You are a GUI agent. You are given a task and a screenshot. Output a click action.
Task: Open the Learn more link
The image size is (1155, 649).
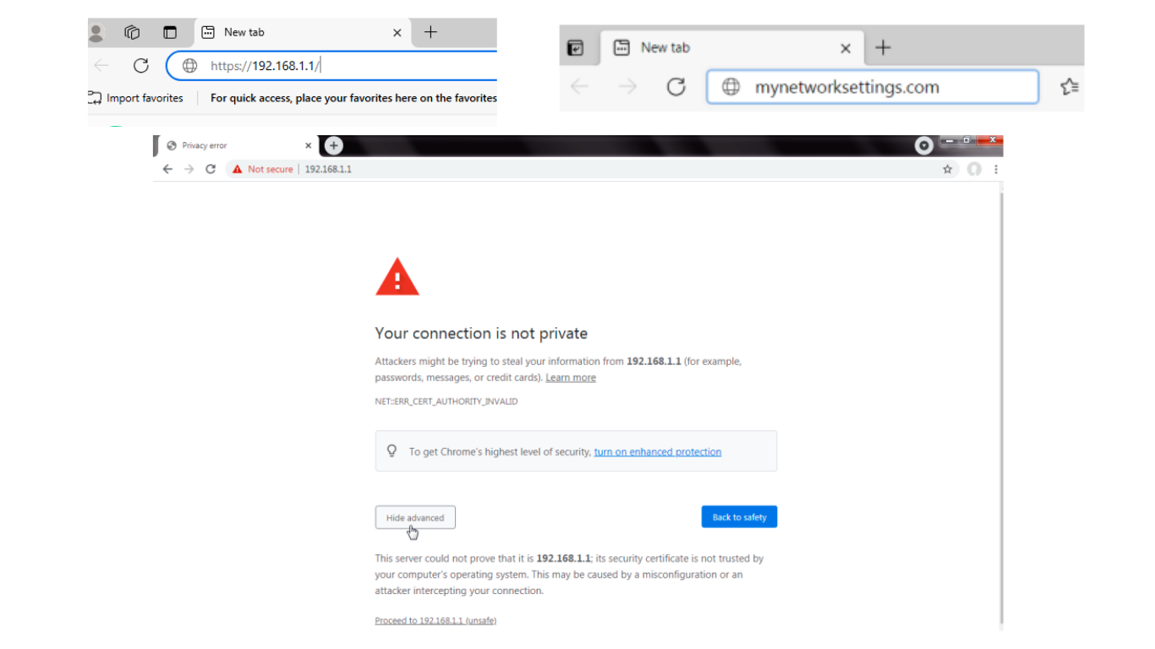coord(571,378)
